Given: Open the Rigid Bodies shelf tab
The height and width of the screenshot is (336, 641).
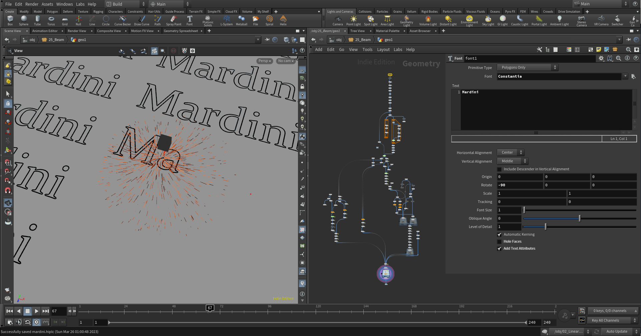Looking at the screenshot, I should pos(429,12).
